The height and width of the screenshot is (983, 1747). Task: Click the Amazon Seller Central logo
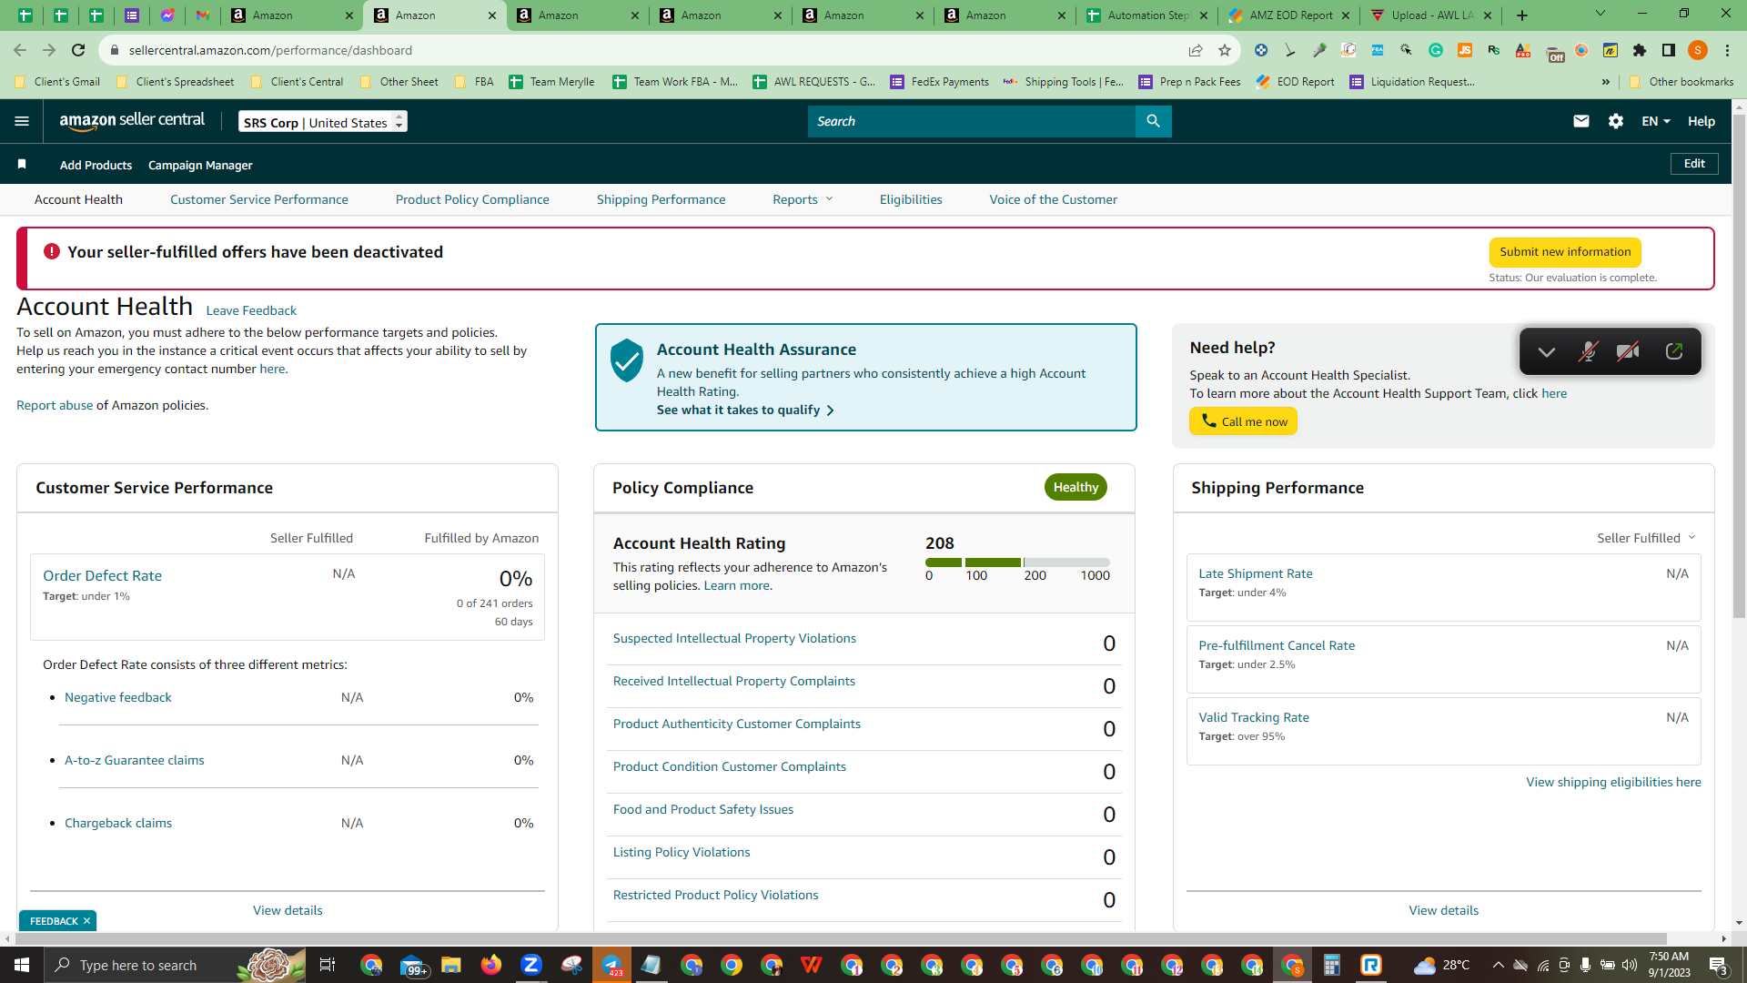[132, 121]
